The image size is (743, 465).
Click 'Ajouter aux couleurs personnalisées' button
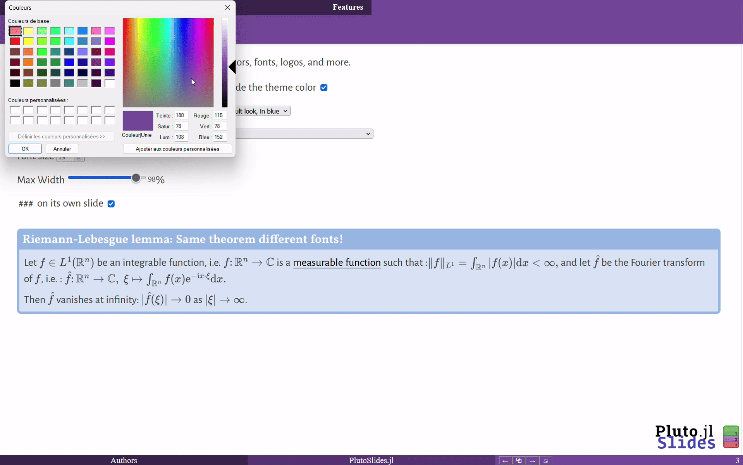(x=177, y=149)
